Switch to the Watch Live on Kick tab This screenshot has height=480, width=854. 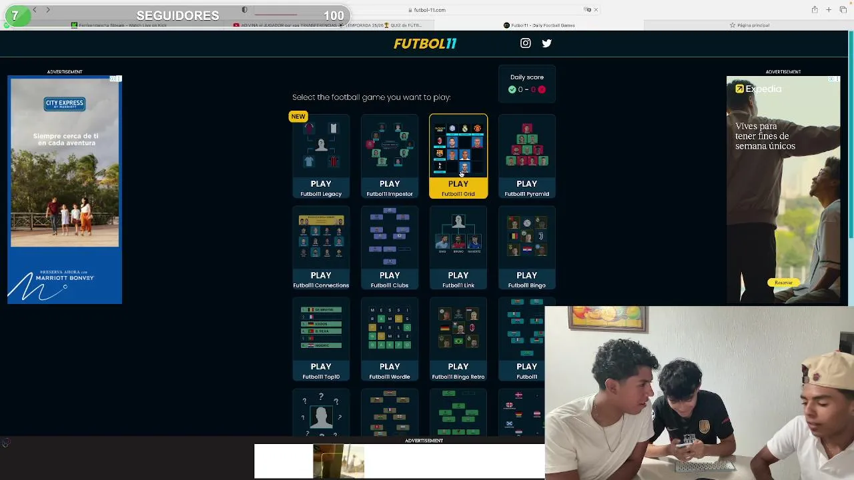[x=120, y=25]
